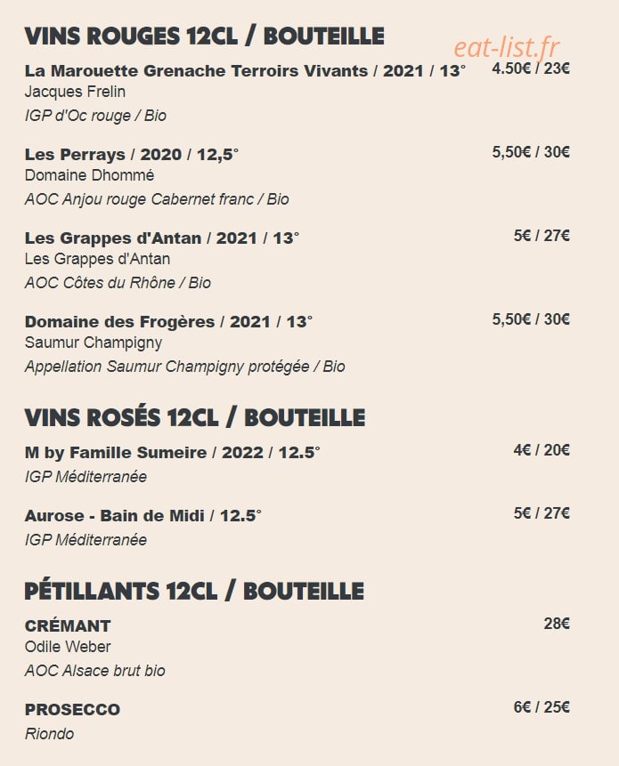Click the Vins Rosés 12CL / Bouteille heading

pyautogui.click(x=194, y=417)
